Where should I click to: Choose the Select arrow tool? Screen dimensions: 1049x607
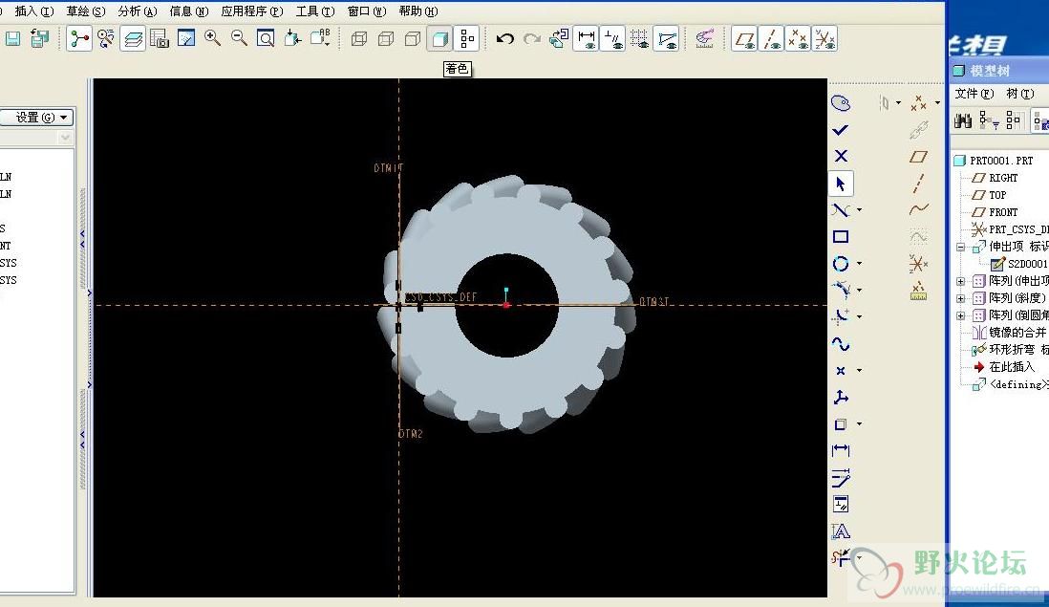(841, 184)
